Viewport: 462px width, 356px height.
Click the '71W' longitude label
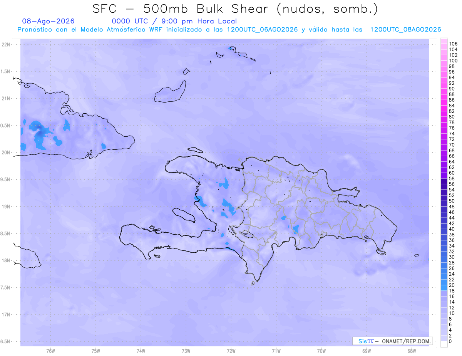[276, 351]
